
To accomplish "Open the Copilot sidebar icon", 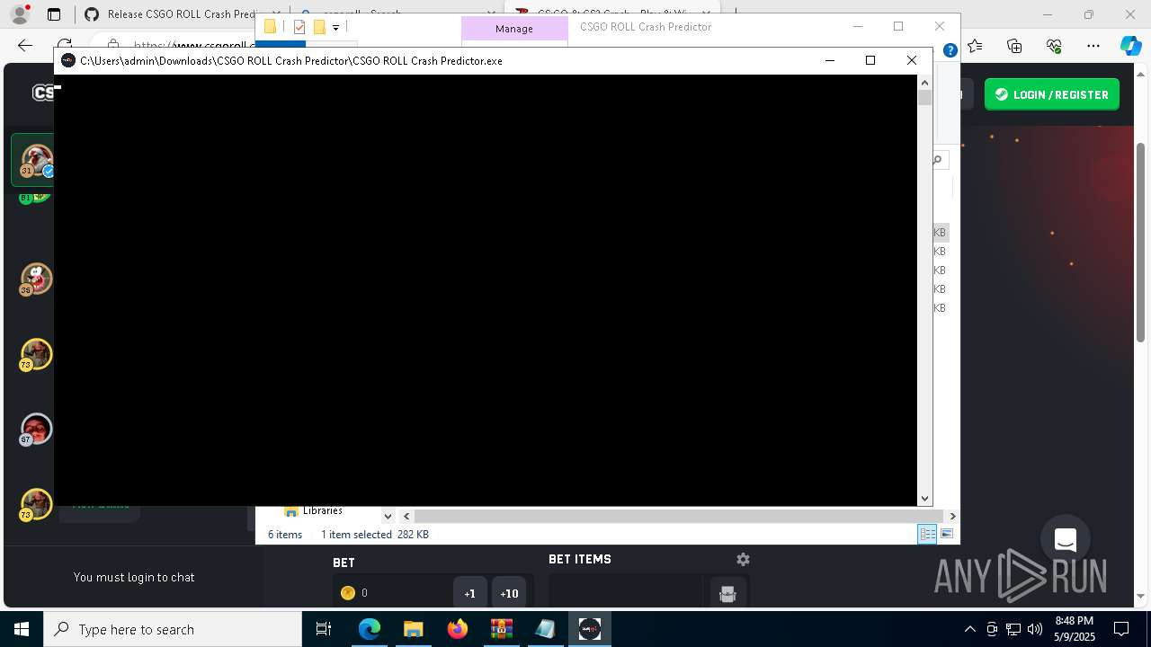I will pos(1130,46).
